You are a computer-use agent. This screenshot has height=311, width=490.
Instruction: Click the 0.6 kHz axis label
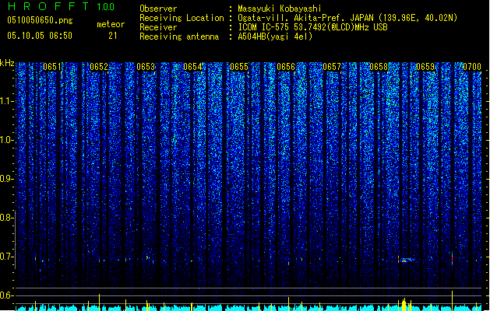coord(6,295)
